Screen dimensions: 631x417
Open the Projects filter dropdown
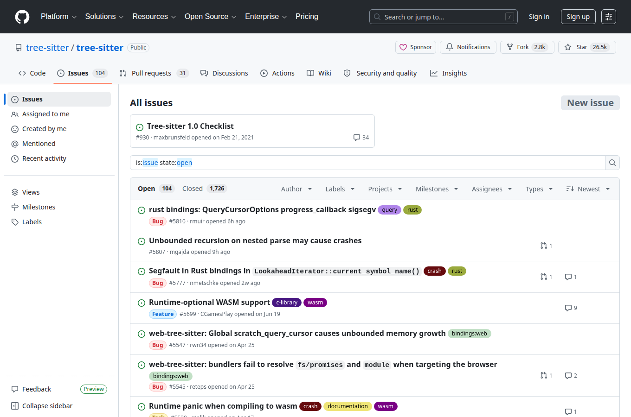point(385,189)
